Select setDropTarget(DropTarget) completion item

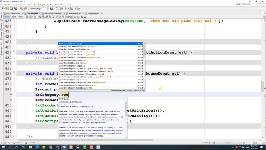(x=101, y=88)
